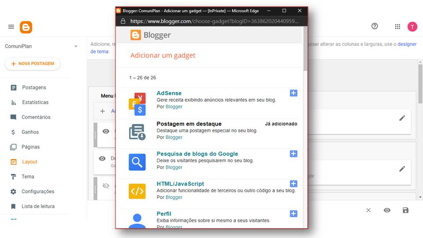Image resolution: width=423 pixels, height=238 pixels.
Task: Click Blogger author link under HTML/JavaScript
Action: click(174, 197)
